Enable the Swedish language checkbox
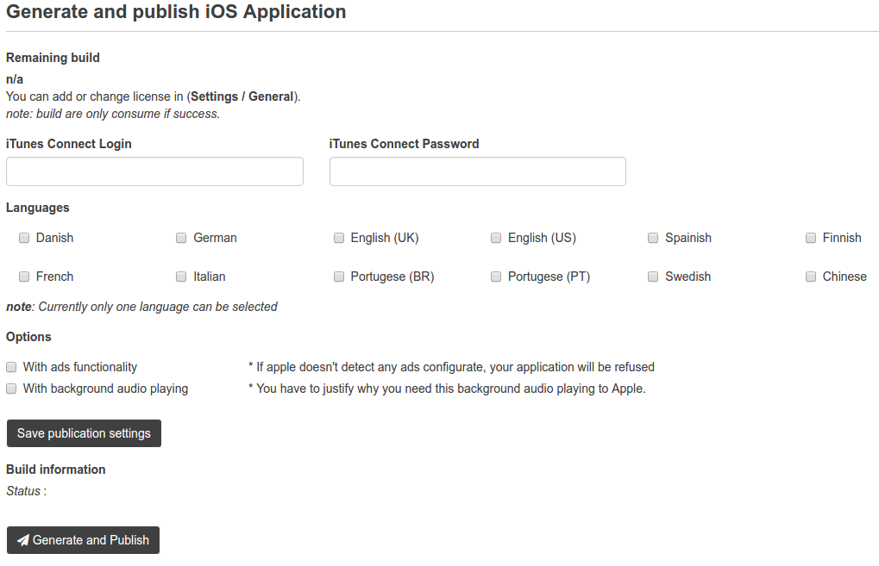Image resolution: width=879 pixels, height=566 pixels. pyautogui.click(x=653, y=277)
